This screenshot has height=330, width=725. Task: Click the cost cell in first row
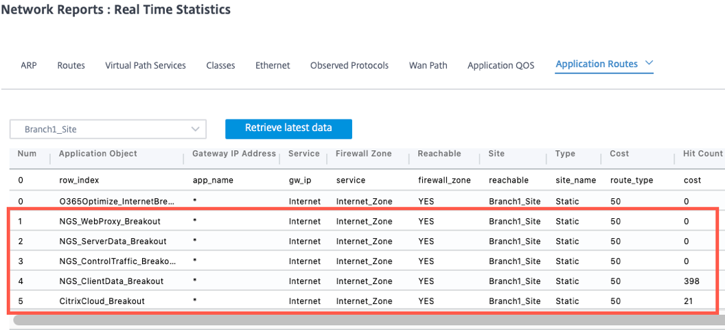click(692, 180)
